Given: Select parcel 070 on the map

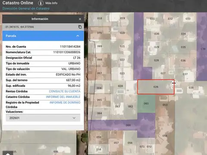Looking at the screenshot, I should (100, 33).
